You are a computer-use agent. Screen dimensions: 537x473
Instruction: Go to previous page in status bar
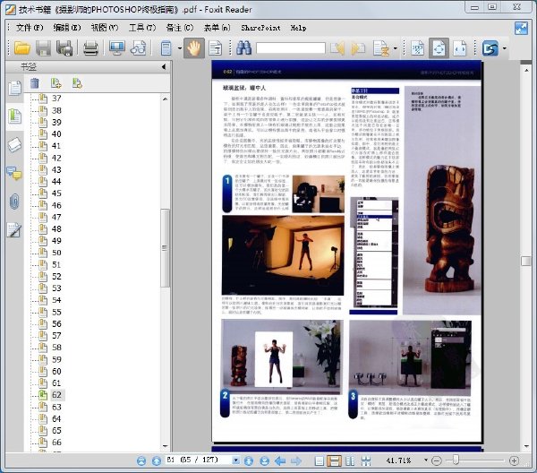[x=157, y=460]
